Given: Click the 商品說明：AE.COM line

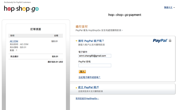Looking at the screenshot, I should 19,44.
